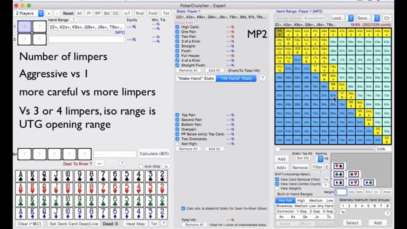Toggle the Two Pair checkbox
The width and height of the screenshot is (407, 229).
point(177,37)
